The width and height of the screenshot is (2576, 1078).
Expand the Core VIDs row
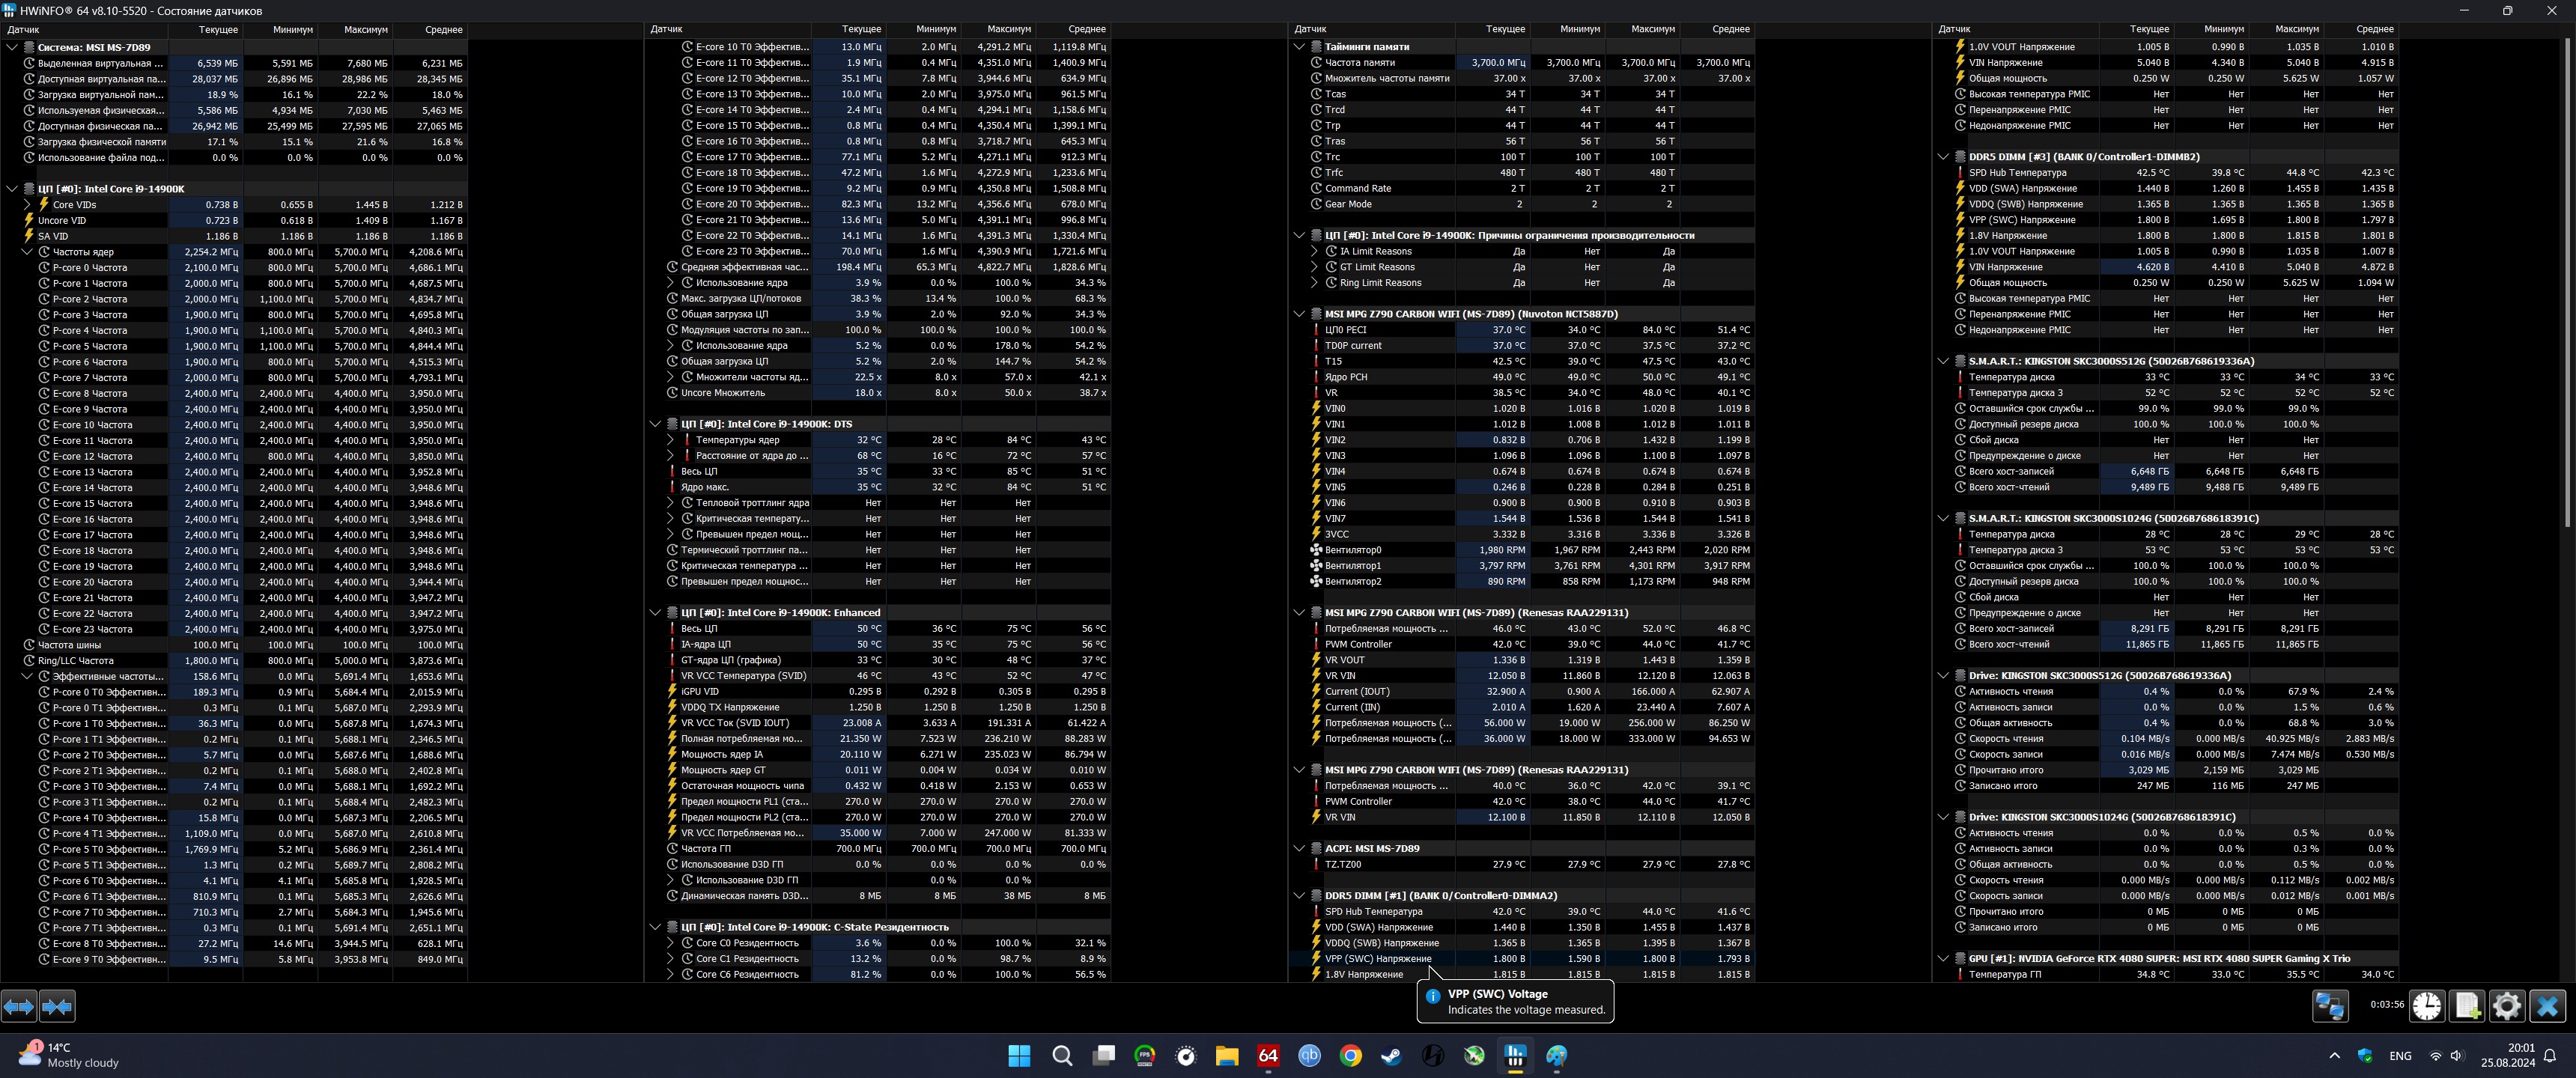tap(28, 205)
